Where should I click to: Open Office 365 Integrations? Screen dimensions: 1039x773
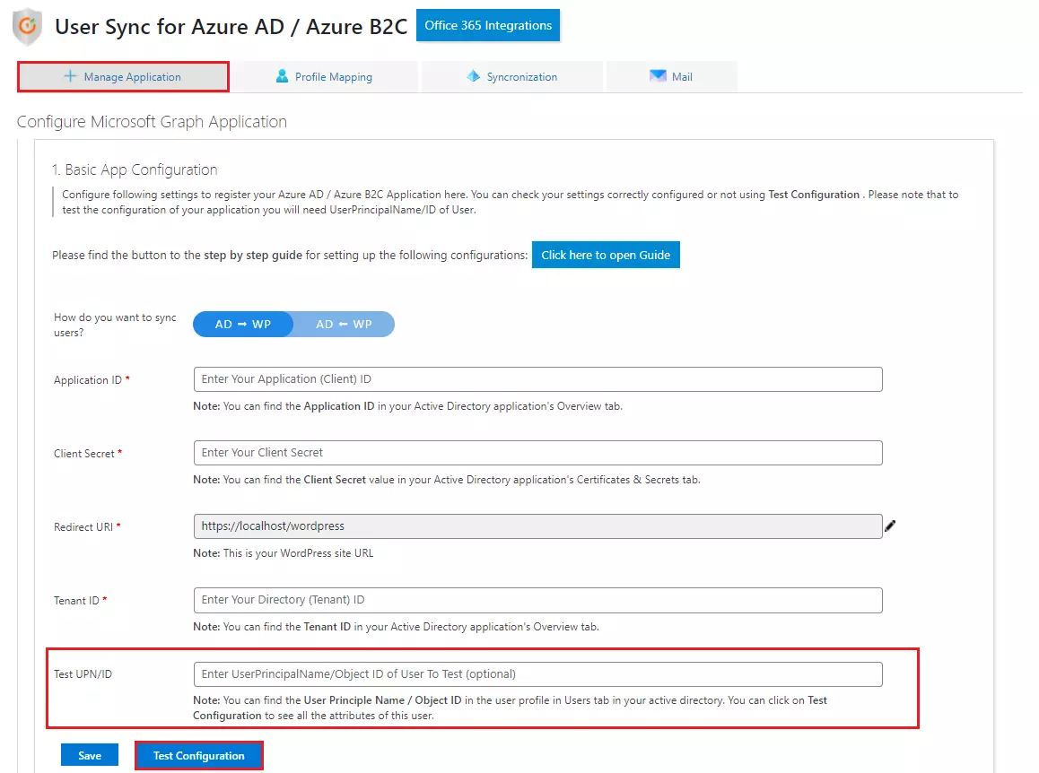488,25
